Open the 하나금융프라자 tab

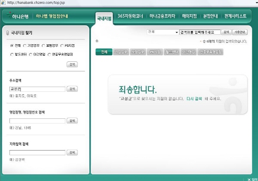click(x=162, y=17)
